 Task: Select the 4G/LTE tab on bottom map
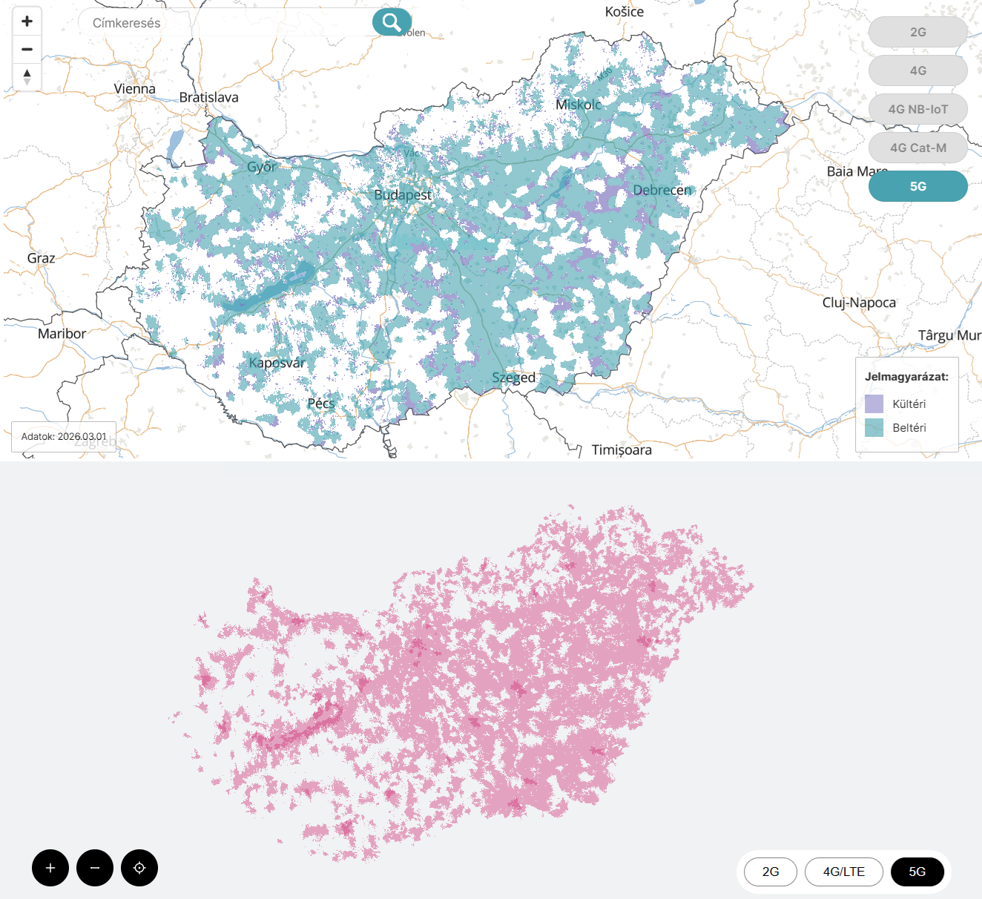point(843,872)
